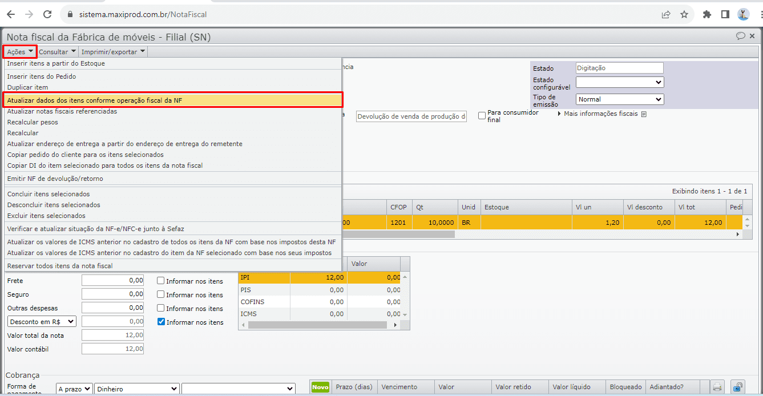Reload the current page

pyautogui.click(x=47, y=14)
